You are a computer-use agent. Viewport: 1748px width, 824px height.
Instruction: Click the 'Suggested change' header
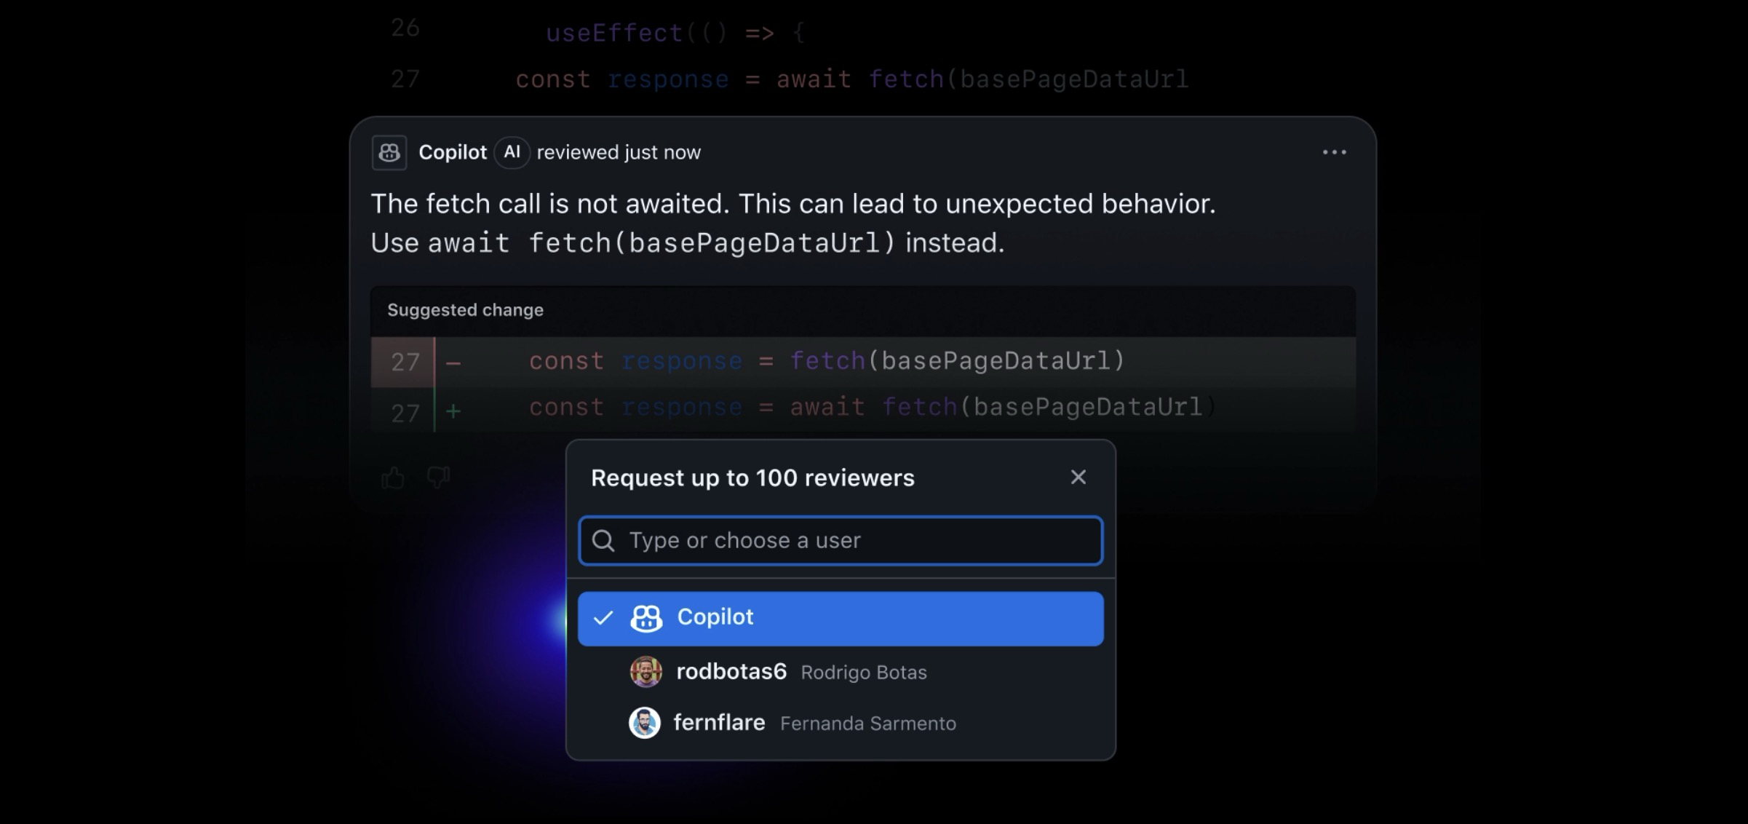[465, 310]
